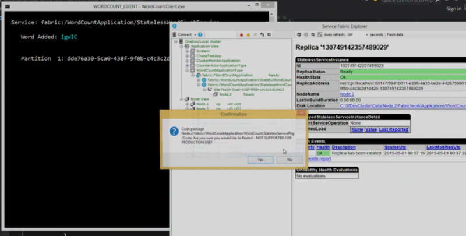Click the orange warning filter icon in toolbar
Screen dimensions: 466x236
tap(248, 34)
